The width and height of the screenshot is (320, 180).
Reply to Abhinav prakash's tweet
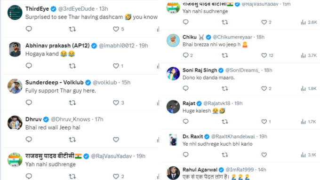pyautogui.click(x=29, y=66)
